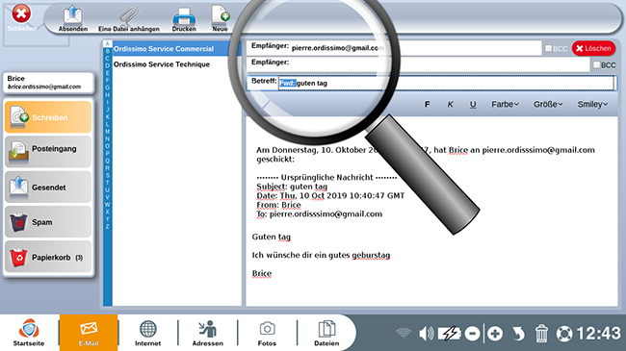The width and height of the screenshot is (626, 351).
Task: Click the E-Mail taskbar tab
Action: tap(89, 333)
